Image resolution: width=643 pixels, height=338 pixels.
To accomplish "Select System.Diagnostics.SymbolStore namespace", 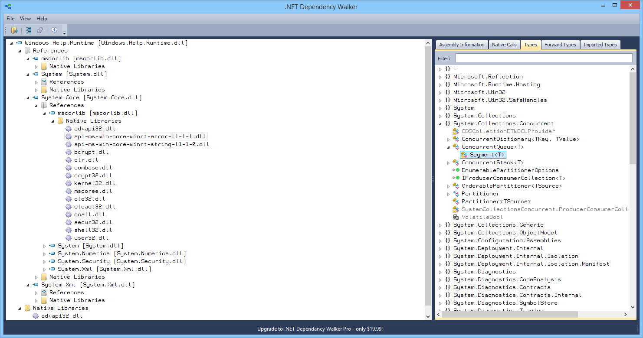I will pyautogui.click(x=505, y=303).
